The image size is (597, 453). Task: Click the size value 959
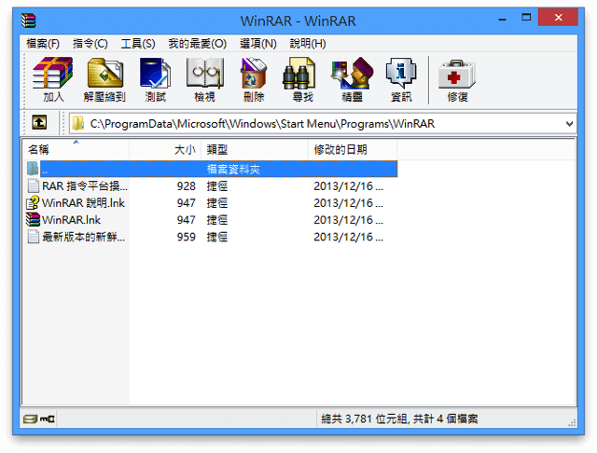coord(187,237)
